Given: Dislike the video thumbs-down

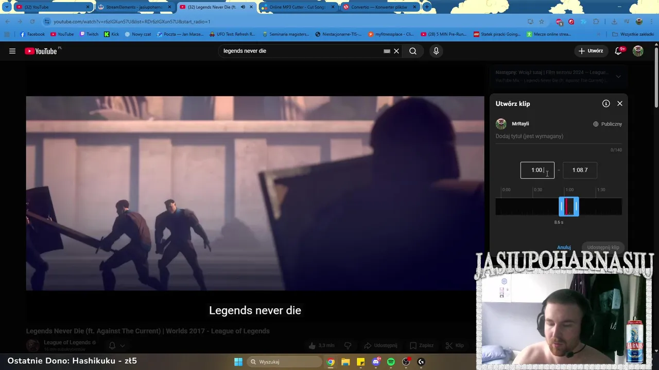Looking at the screenshot, I should coord(348,345).
